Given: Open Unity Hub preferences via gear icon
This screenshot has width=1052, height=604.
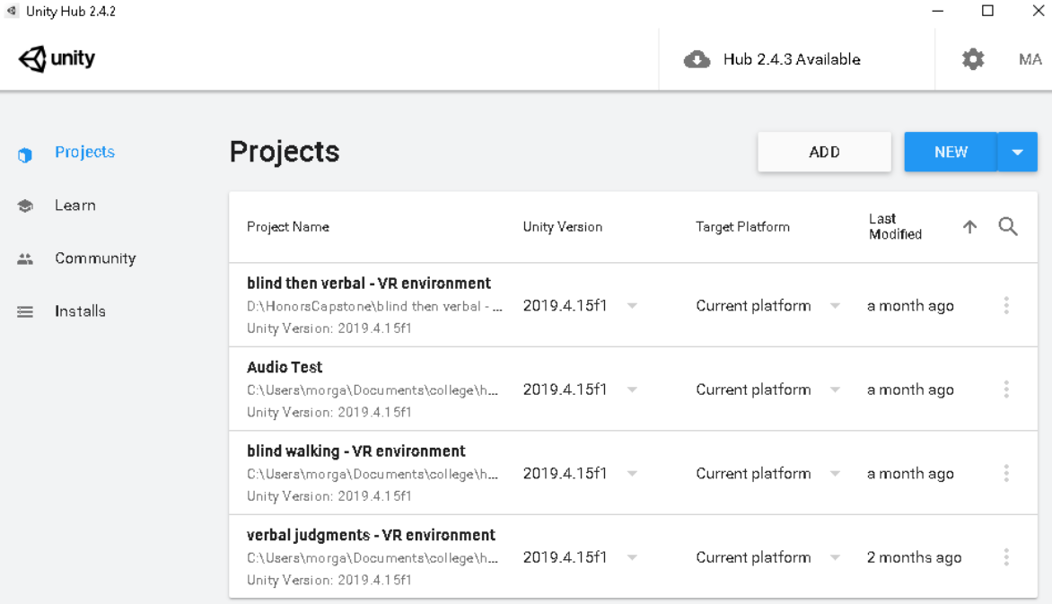Looking at the screenshot, I should pos(972,59).
